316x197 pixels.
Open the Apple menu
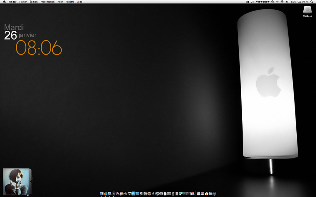pos(4,2)
